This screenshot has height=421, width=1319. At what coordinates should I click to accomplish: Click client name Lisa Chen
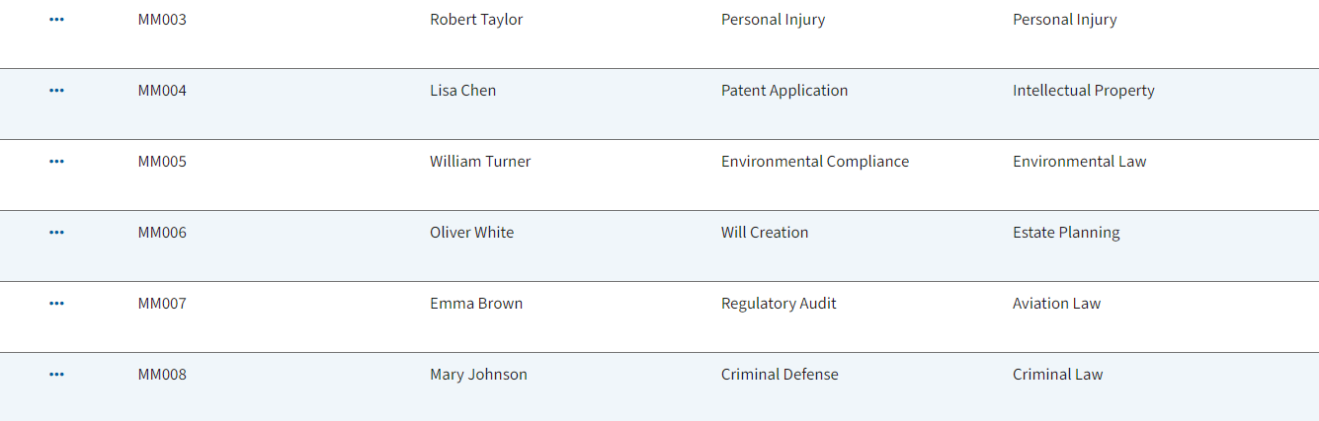tap(462, 91)
